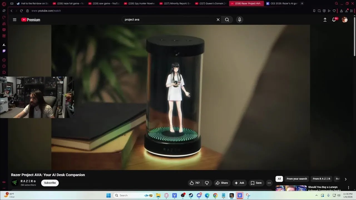Open the Razer channel avatar
The image size is (356, 200).
coord(15,183)
